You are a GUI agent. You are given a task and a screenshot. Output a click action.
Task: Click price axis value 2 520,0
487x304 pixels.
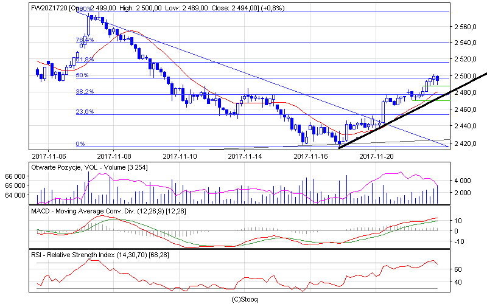coord(465,59)
